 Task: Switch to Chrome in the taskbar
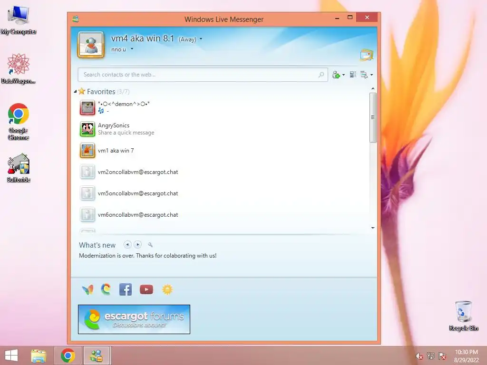click(68, 355)
